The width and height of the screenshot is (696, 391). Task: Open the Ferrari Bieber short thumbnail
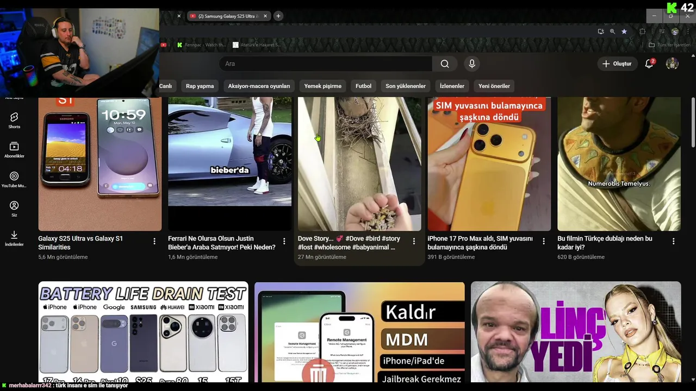point(229,164)
